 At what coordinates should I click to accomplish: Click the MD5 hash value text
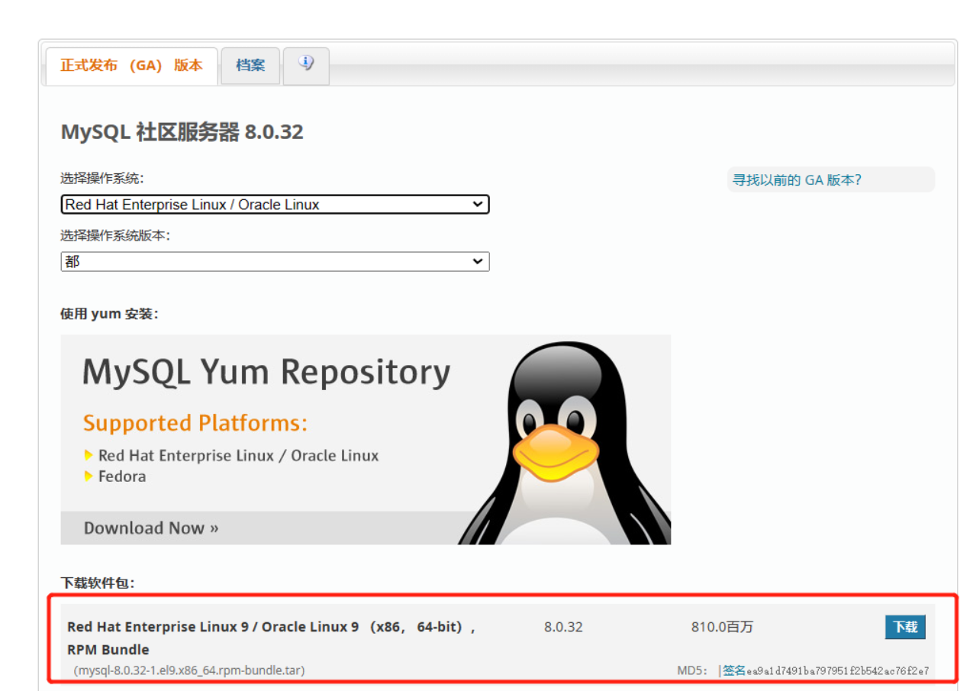pos(837,671)
